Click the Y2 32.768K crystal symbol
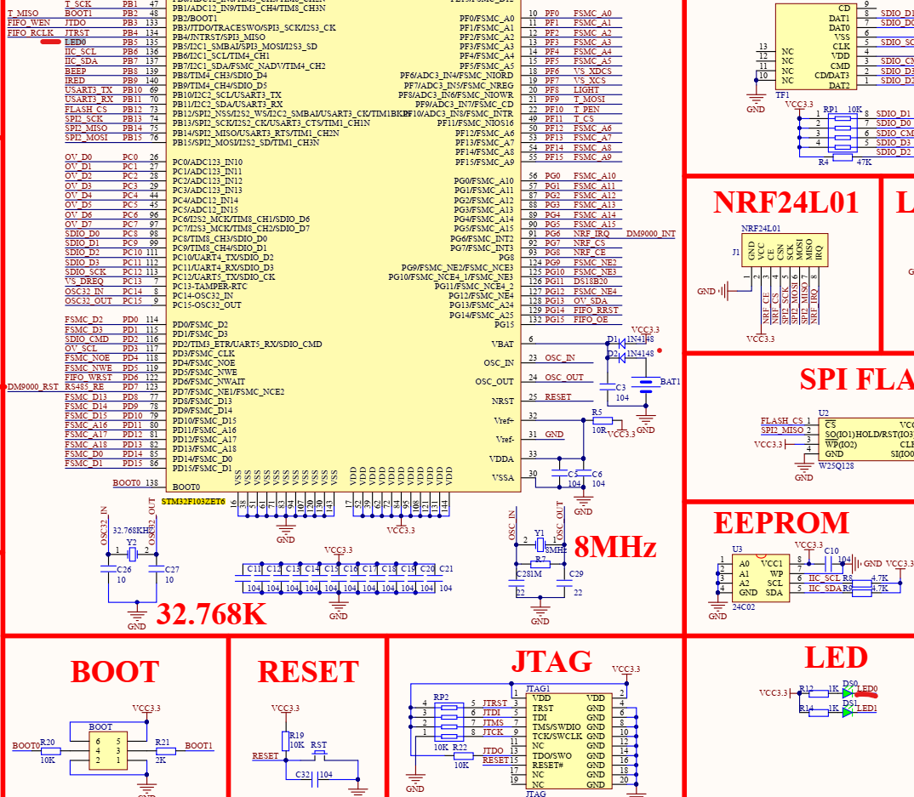Screen dimensions: 914x797 coord(132,553)
